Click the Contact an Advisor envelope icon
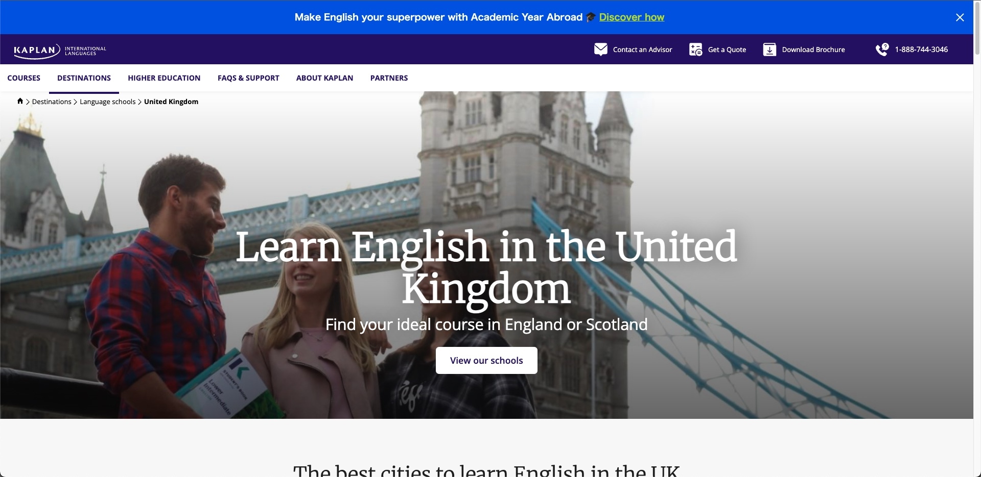This screenshot has width=981, height=477. pos(601,49)
